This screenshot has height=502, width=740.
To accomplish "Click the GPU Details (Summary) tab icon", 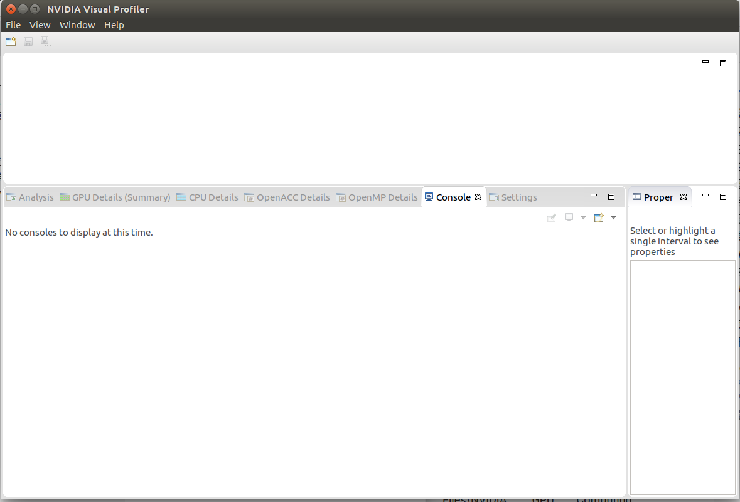I will [63, 197].
